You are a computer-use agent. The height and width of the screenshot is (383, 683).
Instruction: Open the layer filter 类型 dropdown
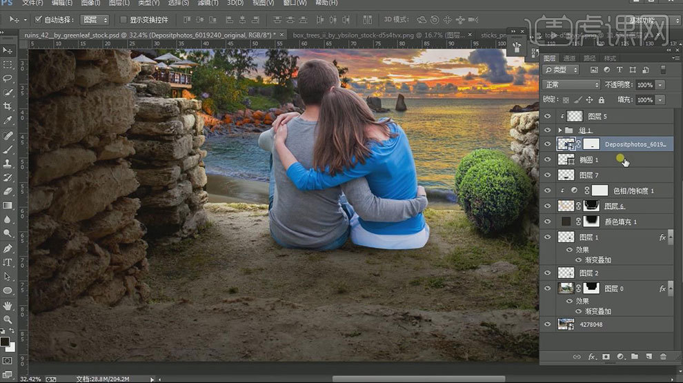(x=562, y=70)
